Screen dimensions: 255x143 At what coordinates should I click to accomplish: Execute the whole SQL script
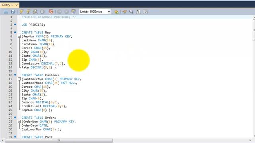pos(21,12)
